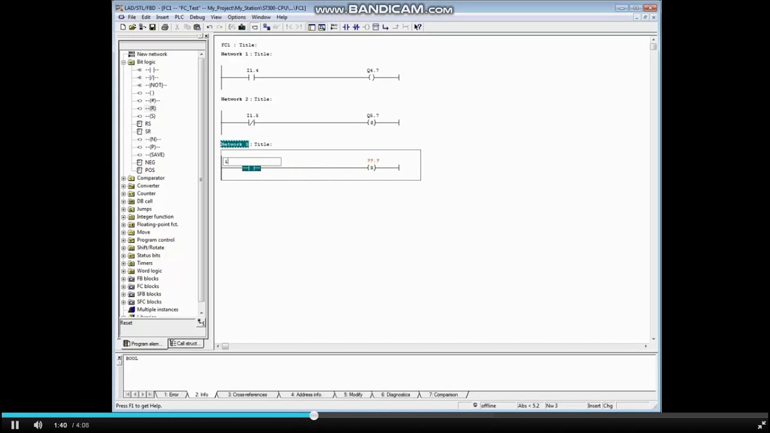Collapse the Bit logic folder
Viewport: 770px width, 433px height.
(x=123, y=62)
